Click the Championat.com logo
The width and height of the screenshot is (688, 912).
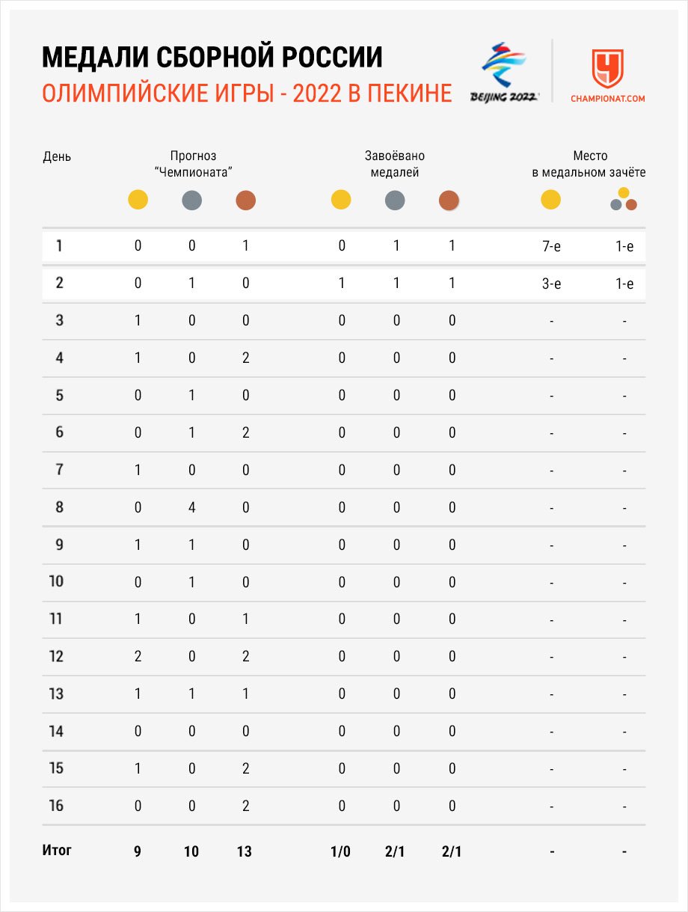607,76
